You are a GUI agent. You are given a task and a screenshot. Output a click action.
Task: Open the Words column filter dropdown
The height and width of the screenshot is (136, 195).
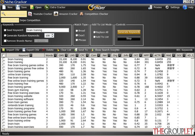[x=55, y=56]
